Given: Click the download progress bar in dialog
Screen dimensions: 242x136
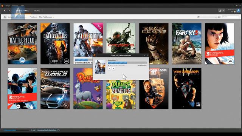Looking at the screenshot, I should [x=127, y=63].
